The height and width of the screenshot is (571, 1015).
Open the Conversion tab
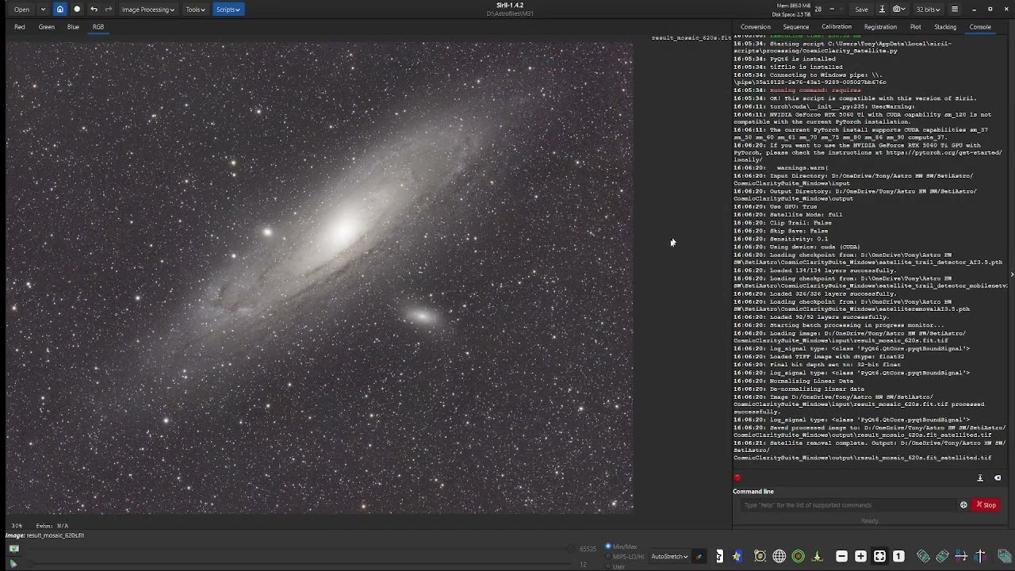756,27
